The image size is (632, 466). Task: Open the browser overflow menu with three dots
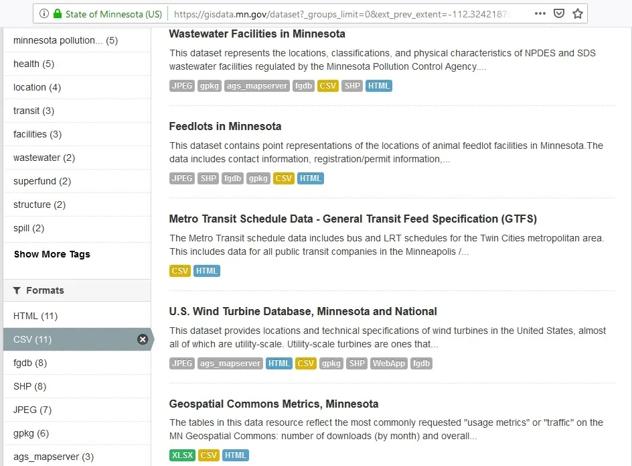pos(540,13)
